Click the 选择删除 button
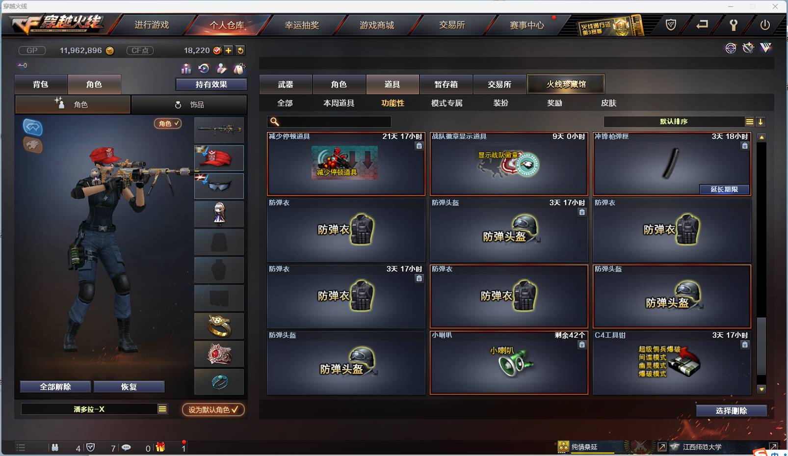 pyautogui.click(x=732, y=411)
